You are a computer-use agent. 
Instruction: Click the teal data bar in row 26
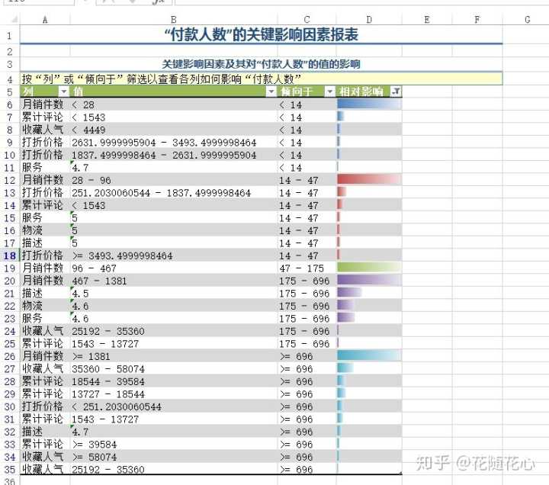click(x=369, y=356)
